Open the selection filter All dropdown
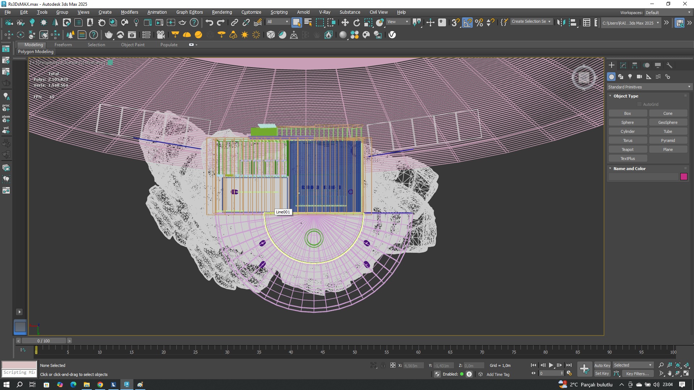Image resolution: width=694 pixels, height=390 pixels. [x=278, y=22]
